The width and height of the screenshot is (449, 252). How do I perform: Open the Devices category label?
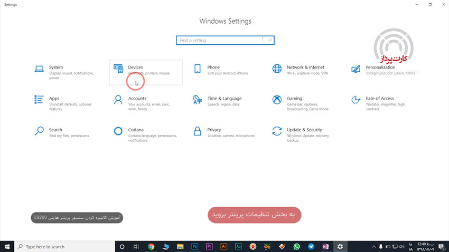pos(135,67)
